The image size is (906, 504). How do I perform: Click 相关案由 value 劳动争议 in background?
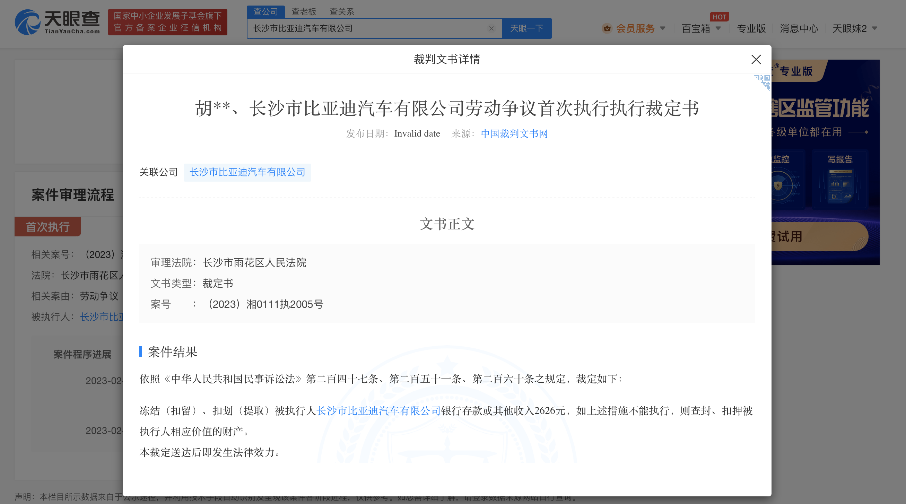[99, 296]
